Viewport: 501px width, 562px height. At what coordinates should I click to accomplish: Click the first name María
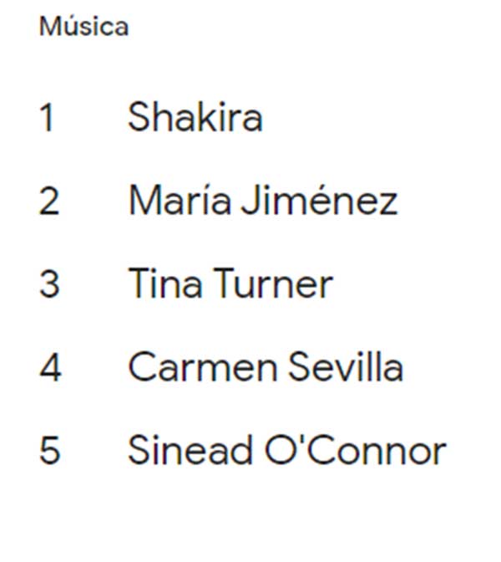(x=176, y=201)
